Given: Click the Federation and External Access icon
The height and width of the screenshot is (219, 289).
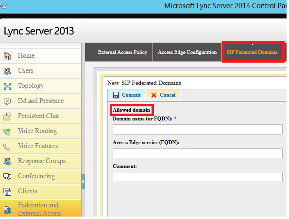Looking at the screenshot, I should (x=7, y=210).
